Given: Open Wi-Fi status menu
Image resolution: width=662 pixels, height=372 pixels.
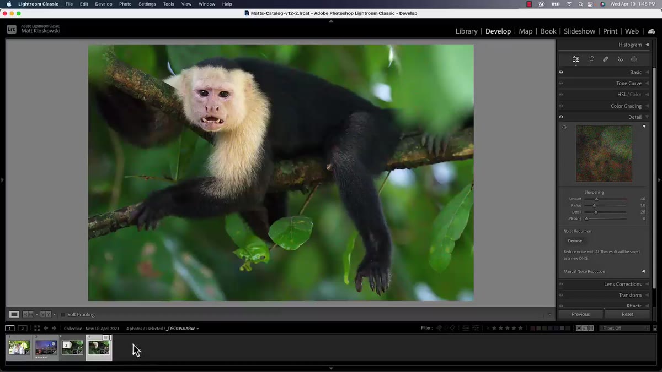Looking at the screenshot, I should tap(569, 4).
